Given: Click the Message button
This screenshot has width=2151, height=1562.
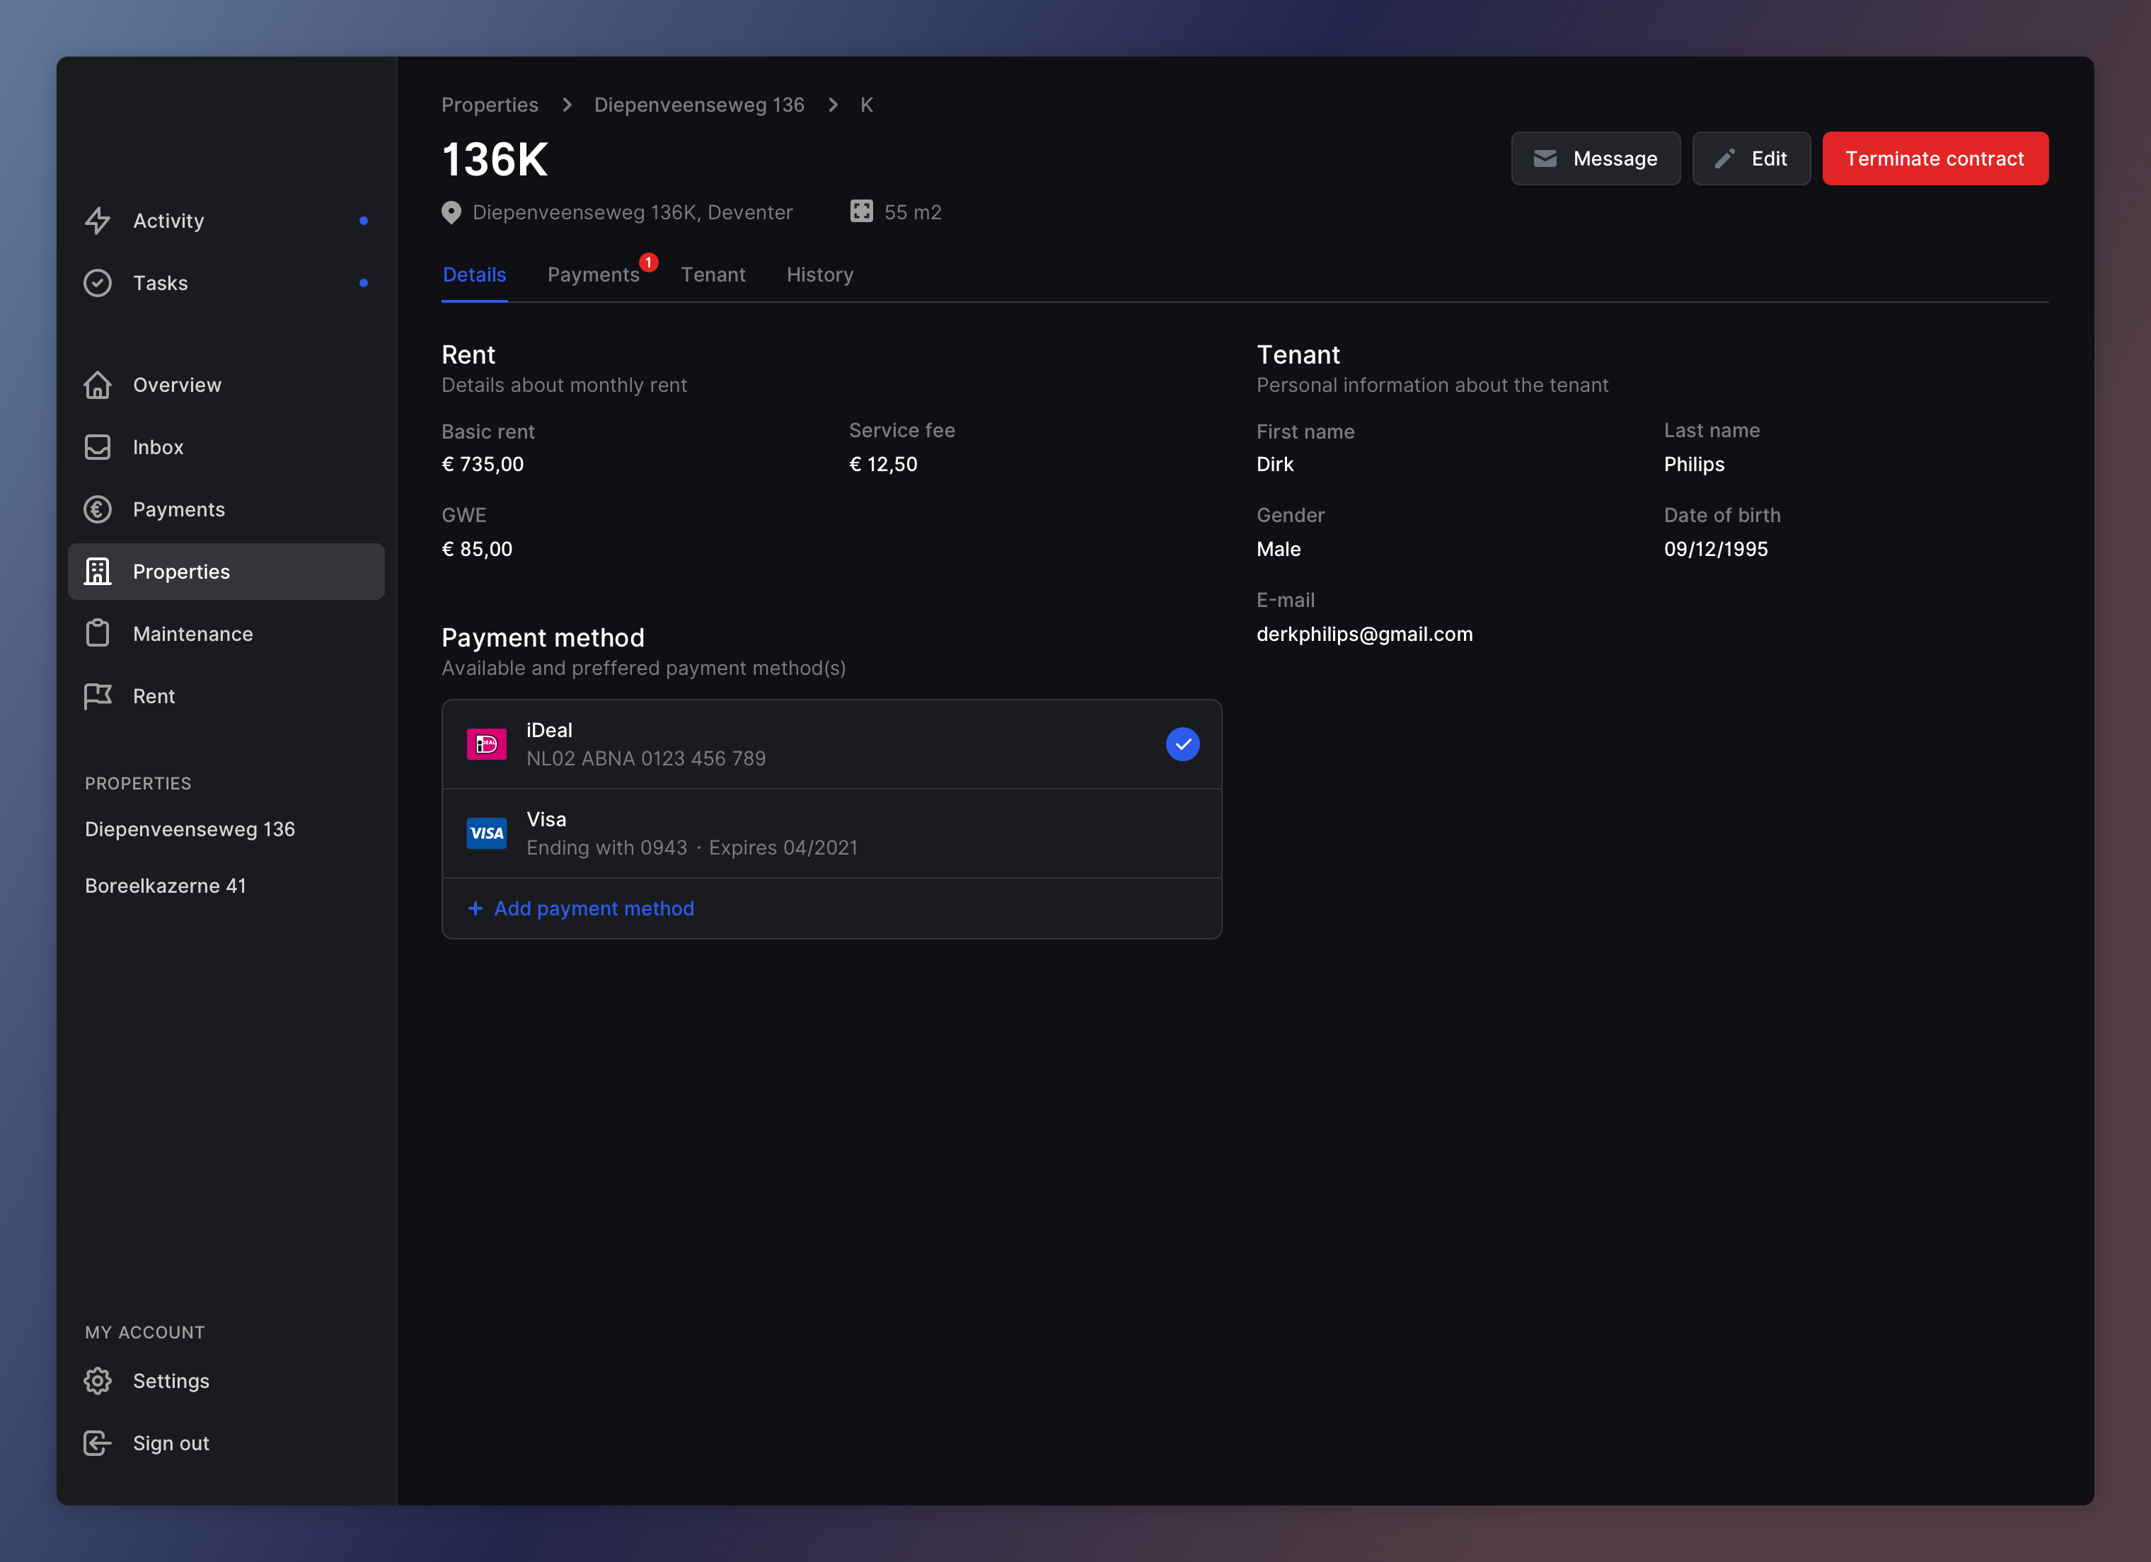Looking at the screenshot, I should (x=1596, y=158).
